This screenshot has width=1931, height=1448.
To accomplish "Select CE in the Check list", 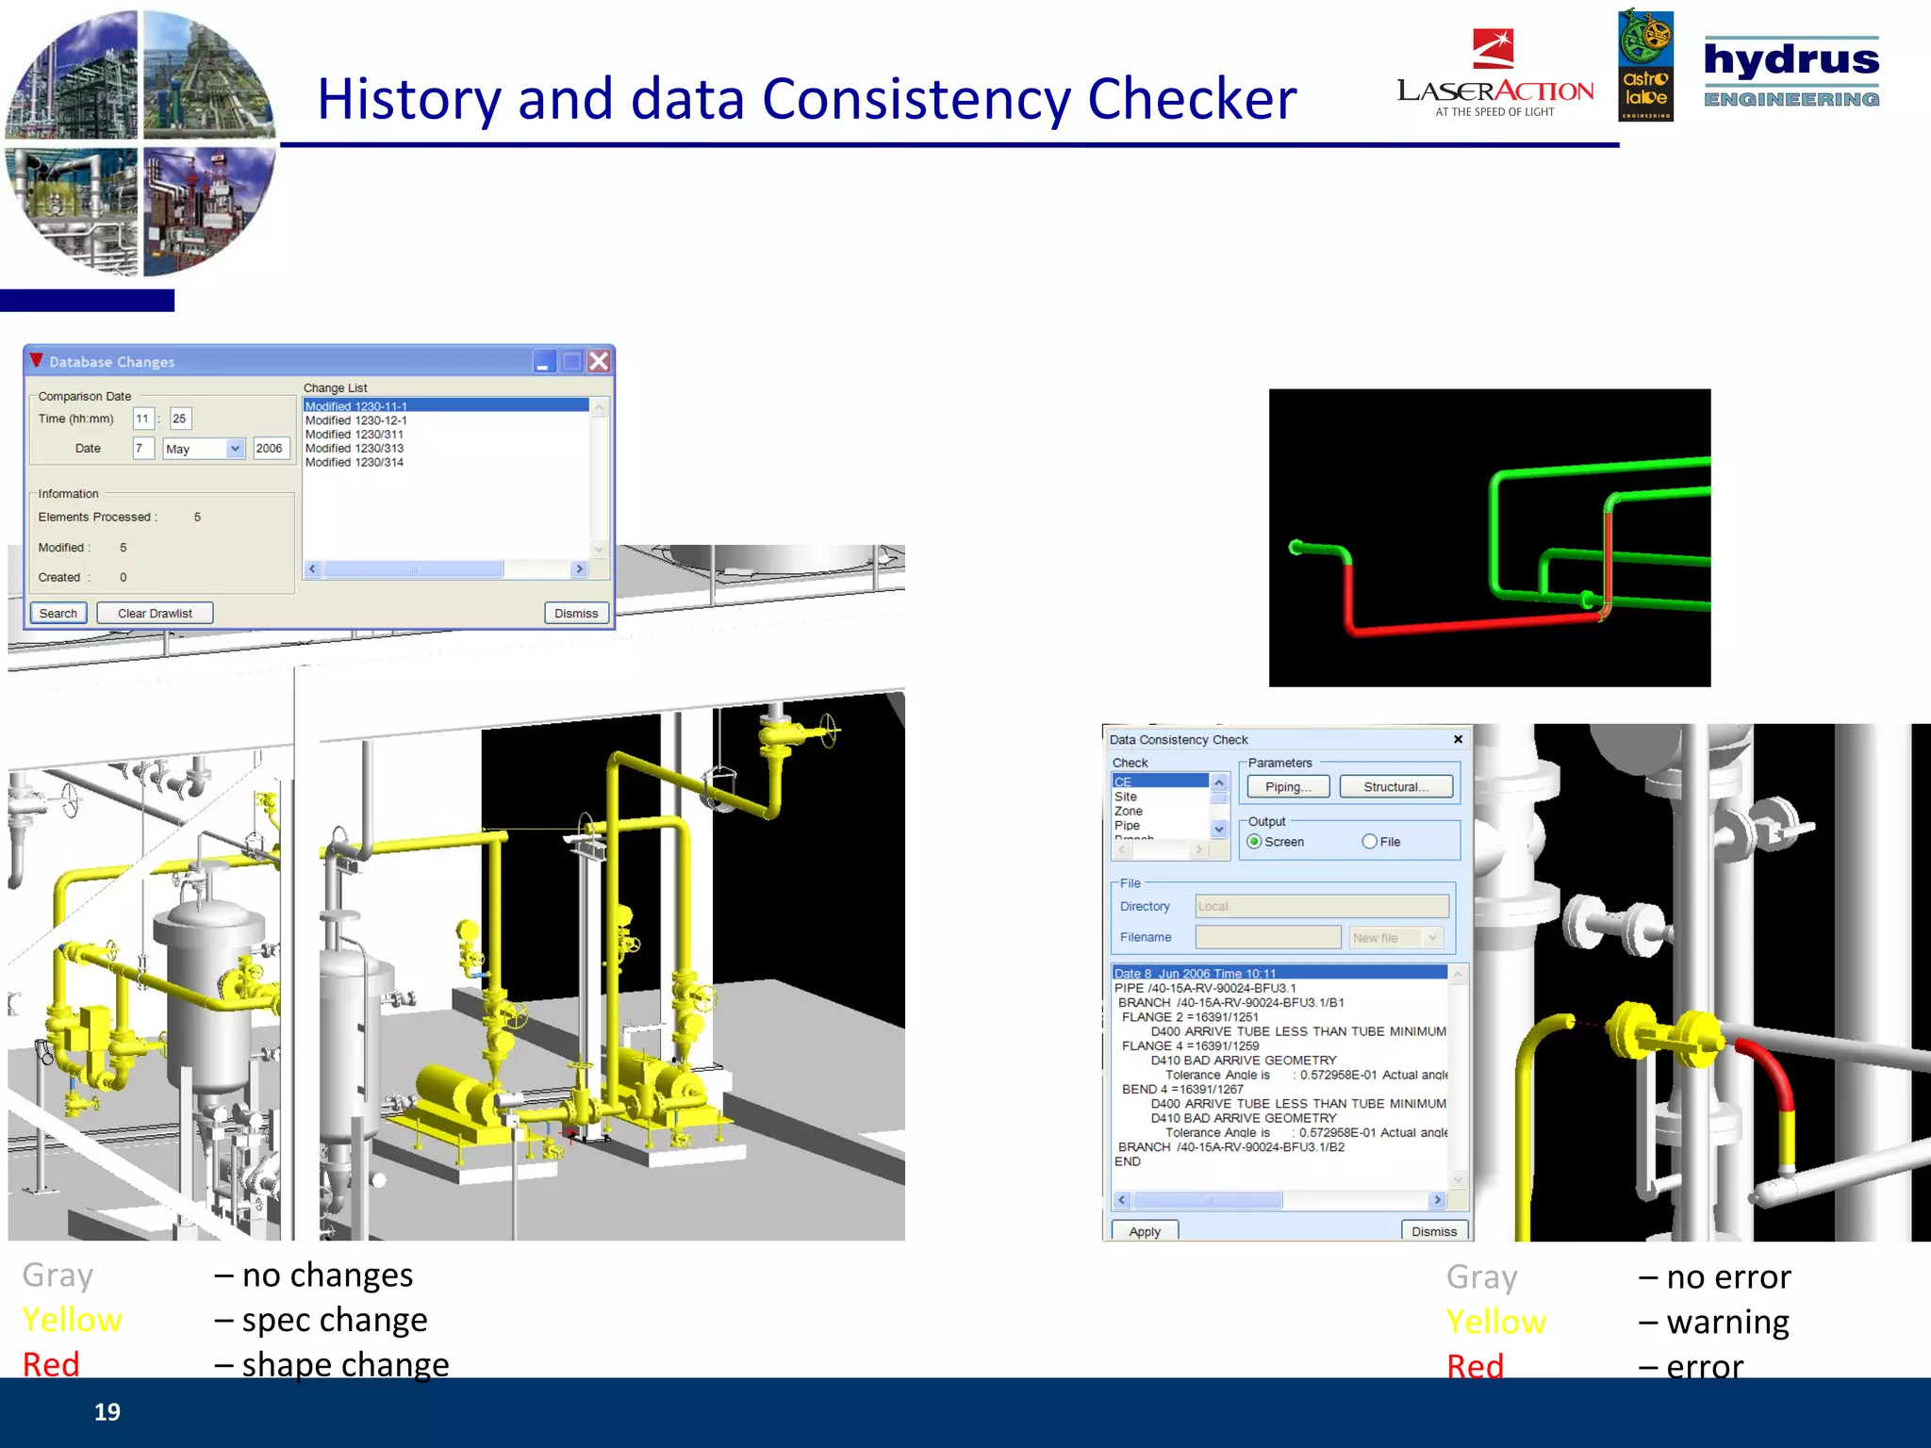I will pos(1160,782).
